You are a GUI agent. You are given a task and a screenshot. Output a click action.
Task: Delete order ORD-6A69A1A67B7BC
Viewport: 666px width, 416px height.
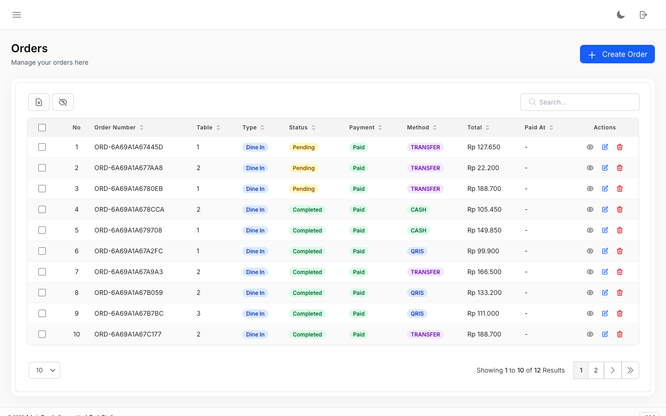(x=620, y=313)
